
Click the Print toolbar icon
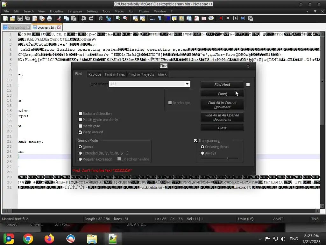[49, 18]
